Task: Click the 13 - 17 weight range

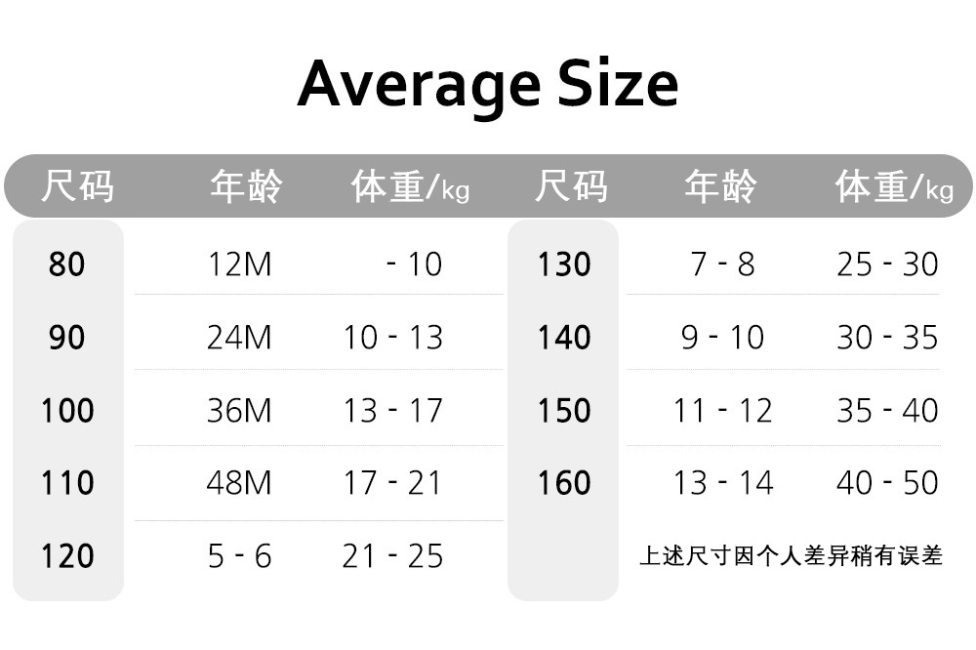Action: click(392, 411)
